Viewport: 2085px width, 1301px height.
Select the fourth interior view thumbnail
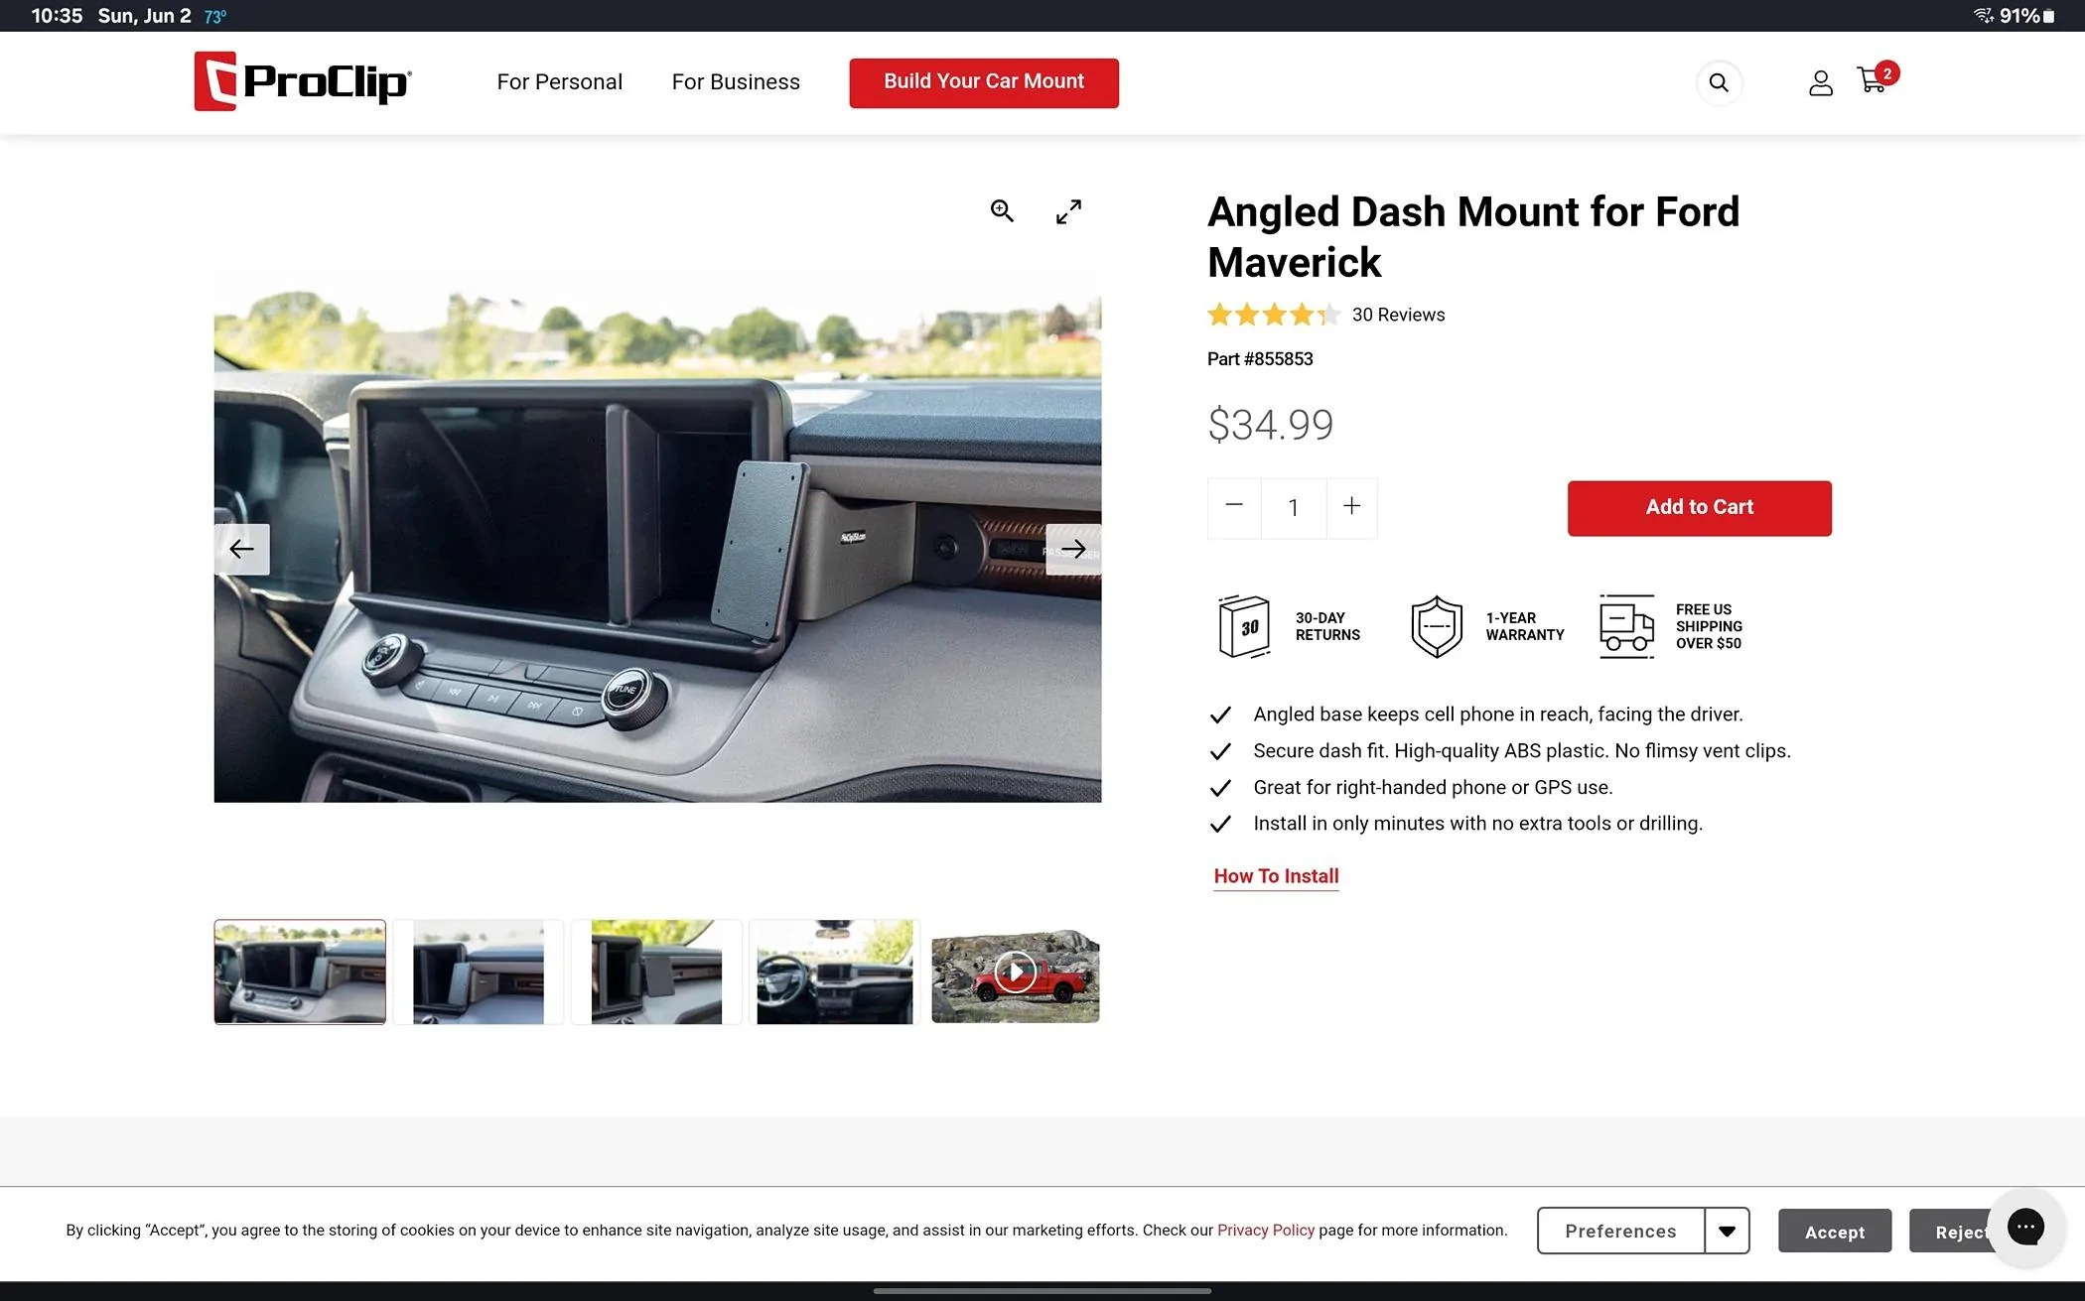pyautogui.click(x=834, y=972)
